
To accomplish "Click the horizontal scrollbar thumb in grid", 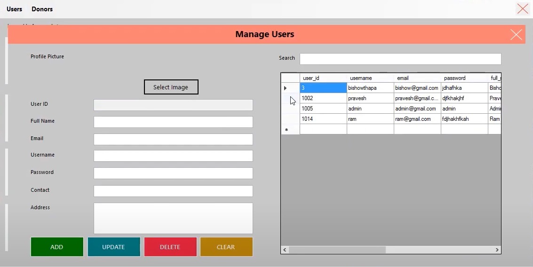I will 337,250.
